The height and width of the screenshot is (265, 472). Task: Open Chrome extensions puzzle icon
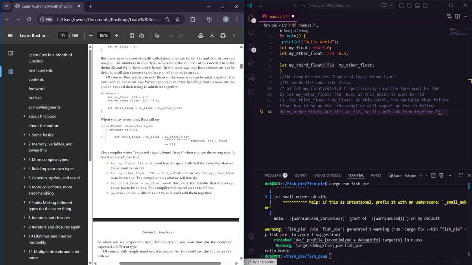click(x=193, y=19)
